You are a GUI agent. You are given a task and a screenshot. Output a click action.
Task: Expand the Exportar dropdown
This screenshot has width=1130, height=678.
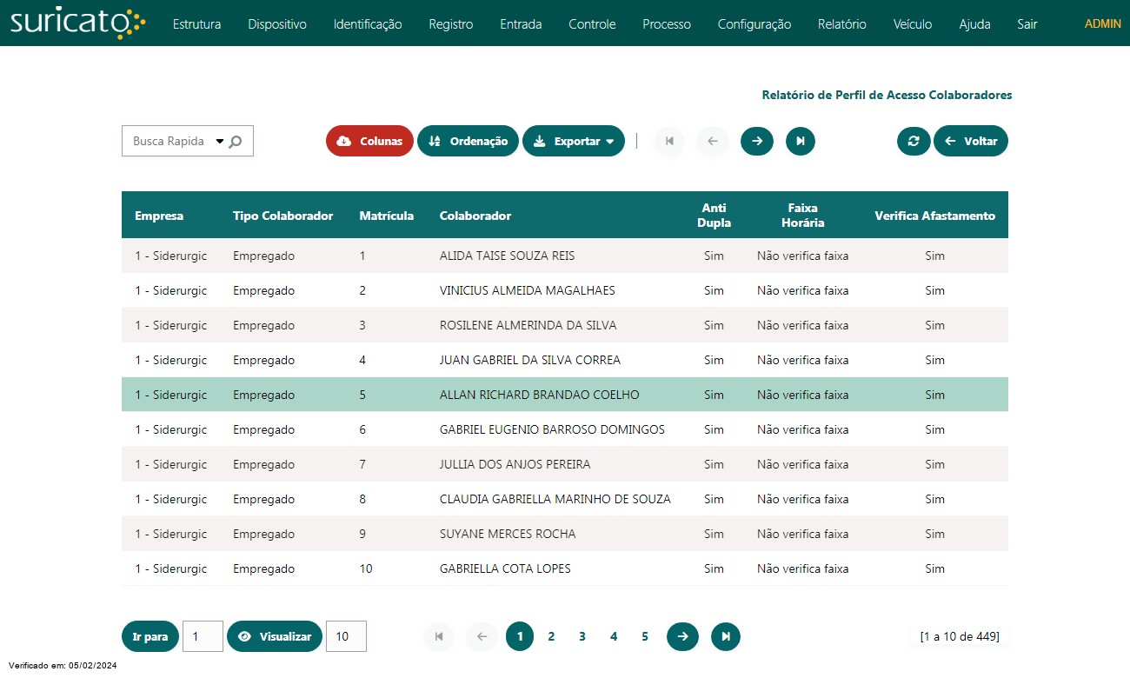574,141
